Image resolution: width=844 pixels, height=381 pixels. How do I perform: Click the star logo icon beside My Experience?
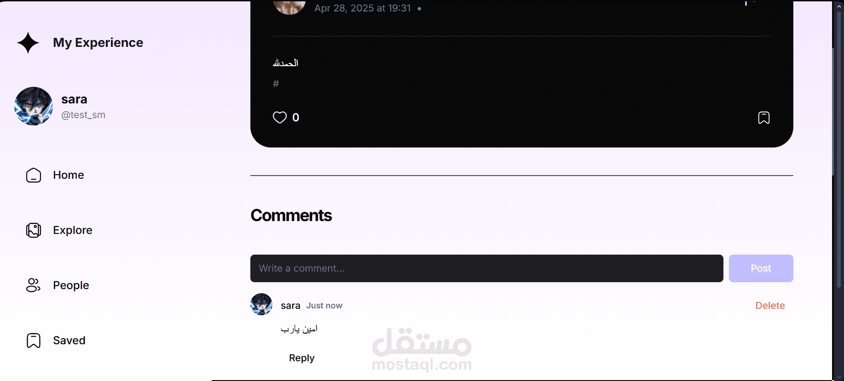[28, 43]
